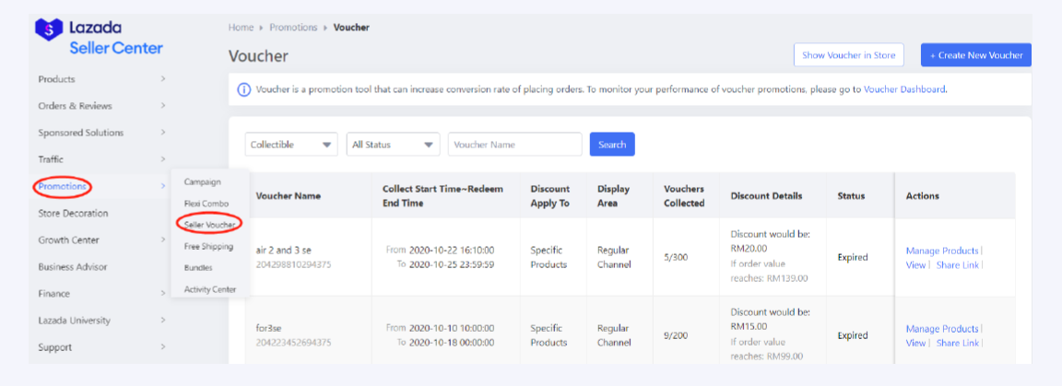Expand the Growth Center chevron

point(163,240)
